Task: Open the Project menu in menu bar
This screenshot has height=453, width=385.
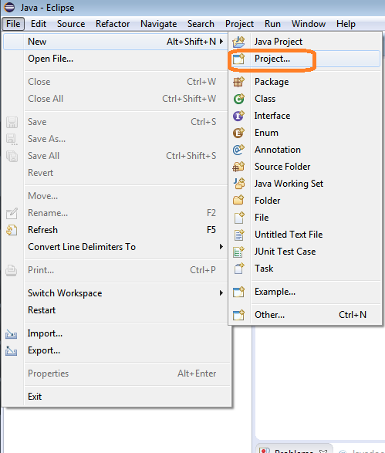Action: click(x=239, y=24)
